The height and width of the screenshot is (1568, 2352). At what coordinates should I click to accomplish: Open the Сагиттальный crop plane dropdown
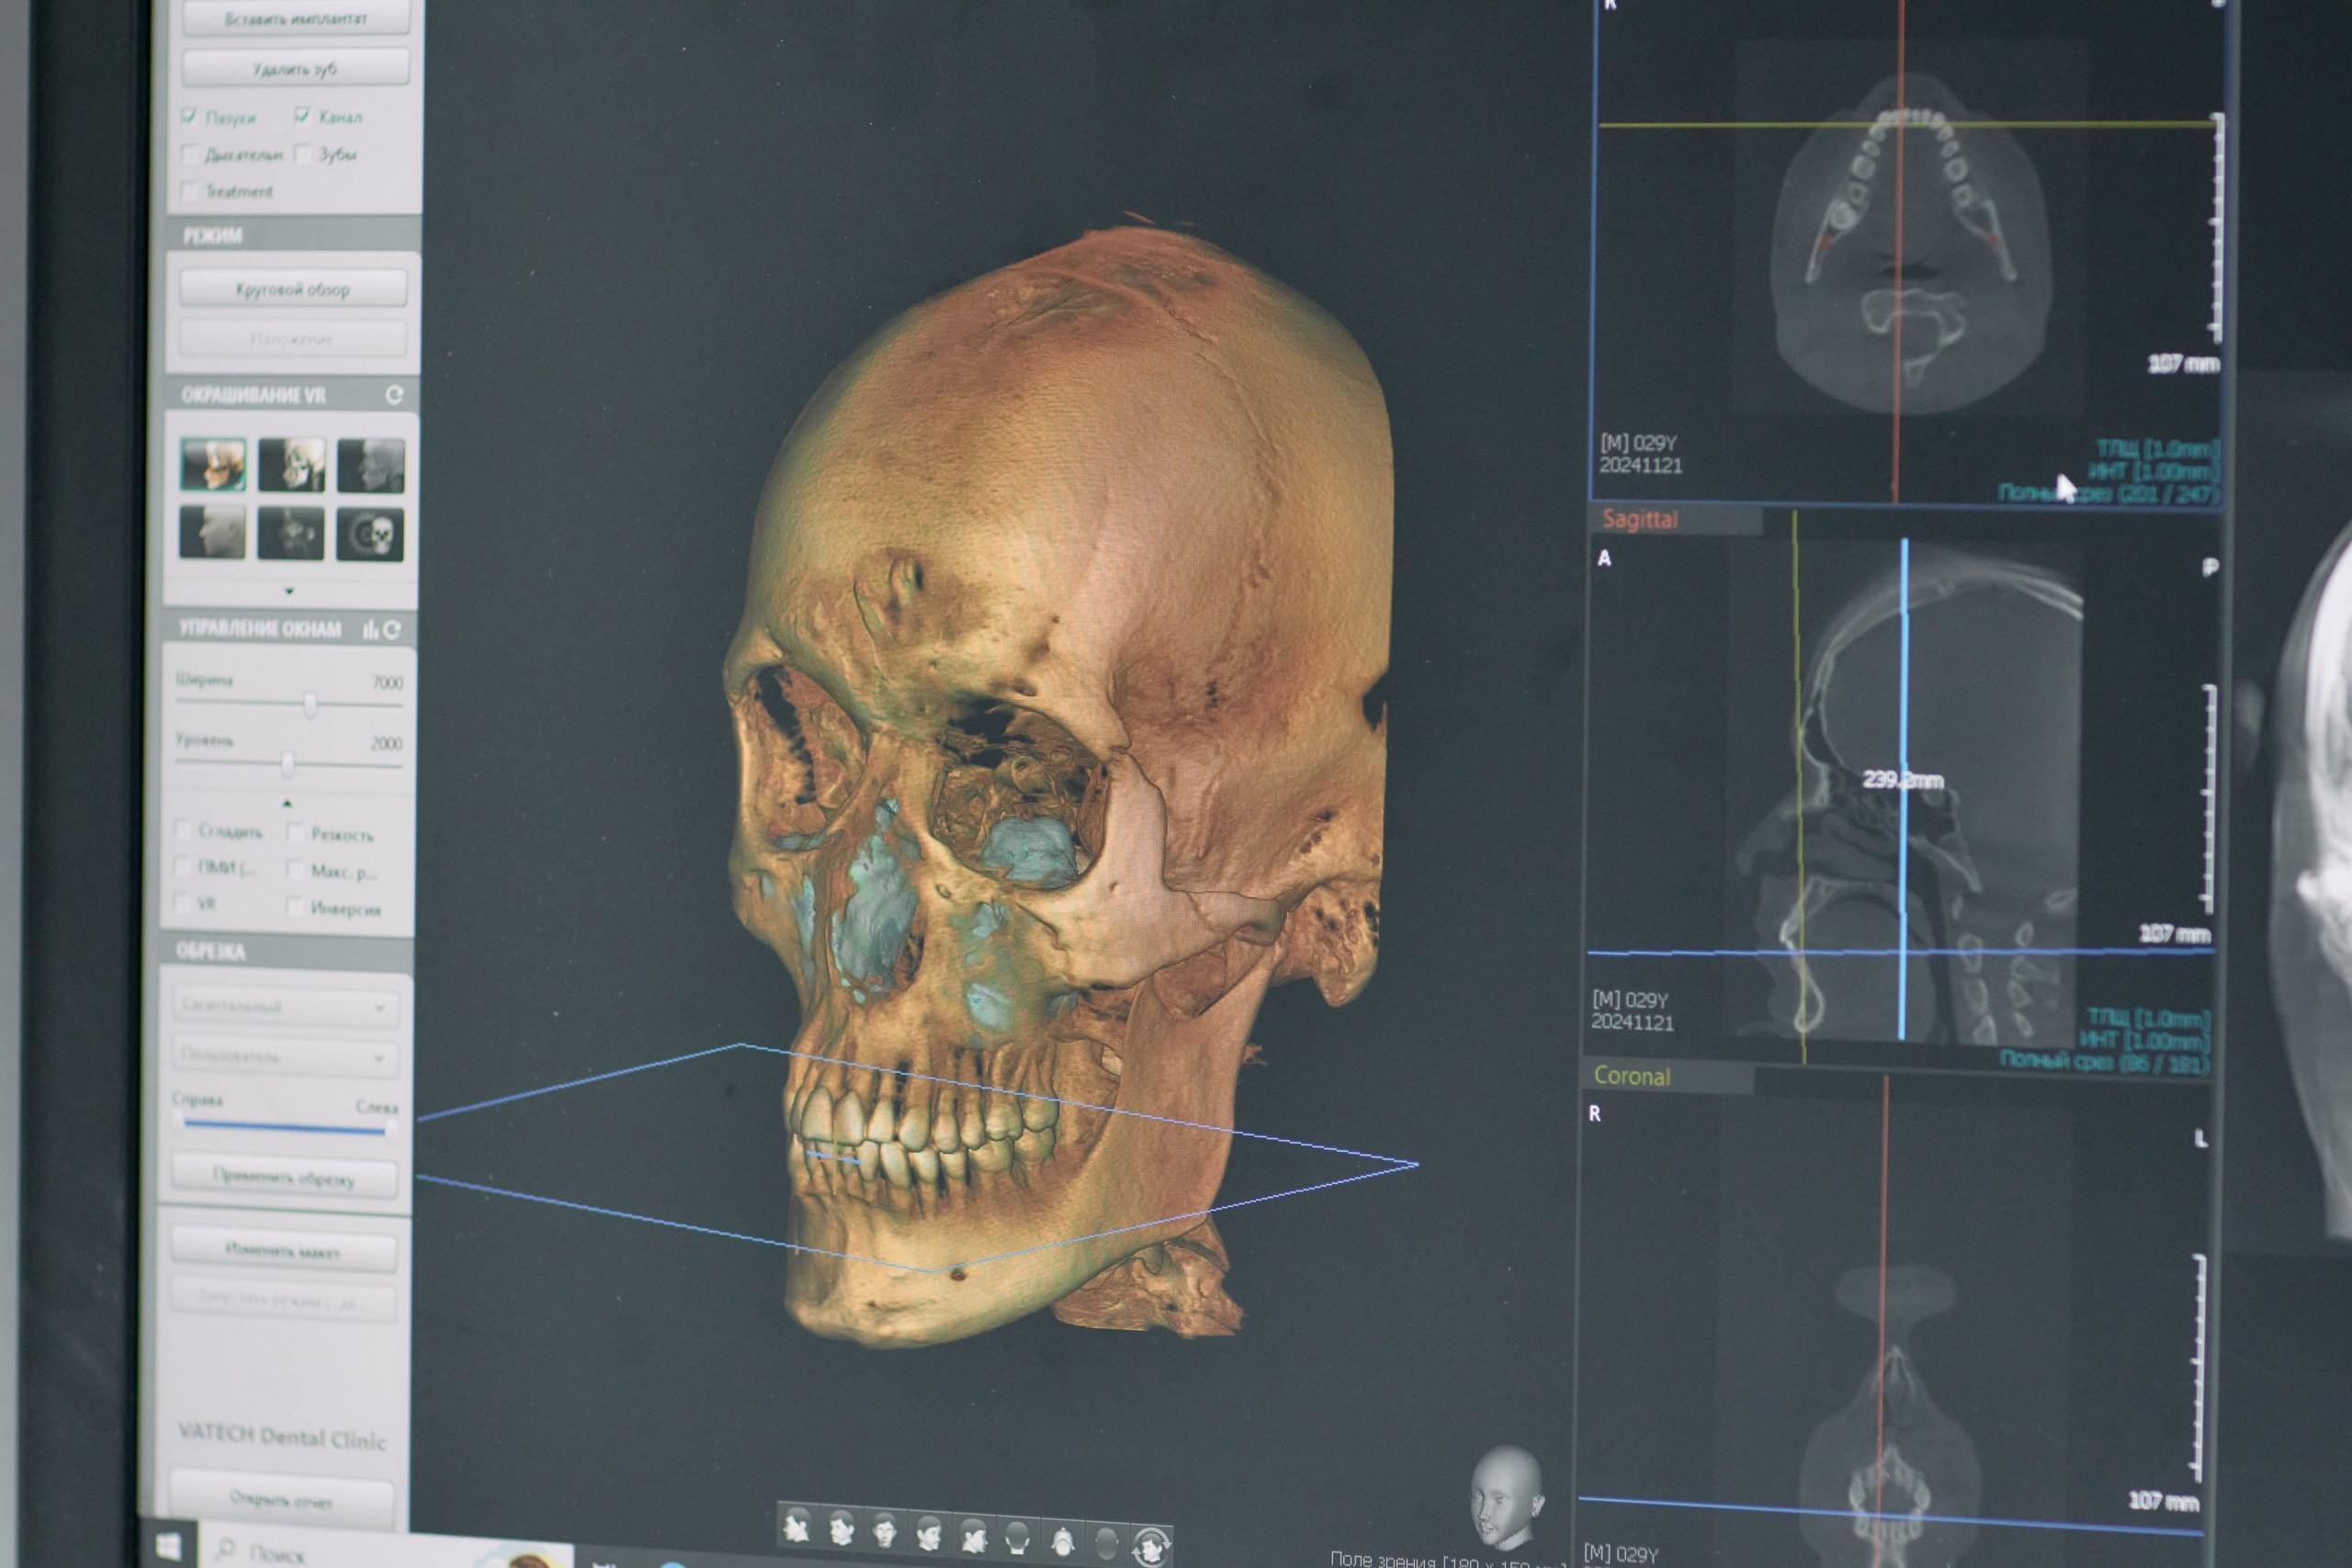click(x=284, y=1007)
